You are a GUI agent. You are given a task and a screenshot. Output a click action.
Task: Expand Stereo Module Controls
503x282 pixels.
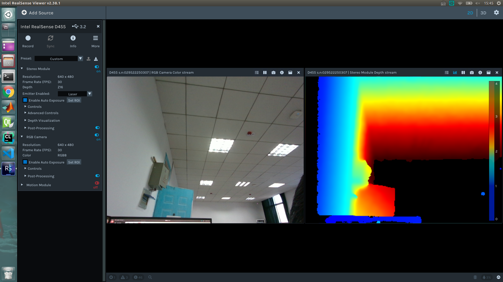pyautogui.click(x=25, y=107)
